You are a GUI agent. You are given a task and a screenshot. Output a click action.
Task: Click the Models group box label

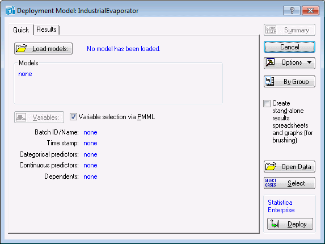(28, 63)
